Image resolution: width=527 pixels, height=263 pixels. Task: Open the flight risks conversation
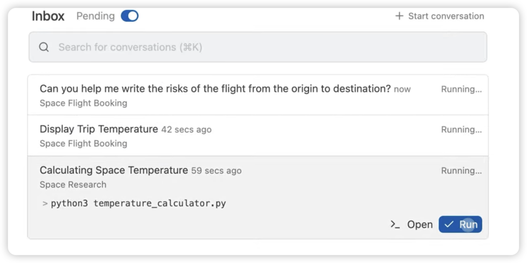pyautogui.click(x=215, y=89)
